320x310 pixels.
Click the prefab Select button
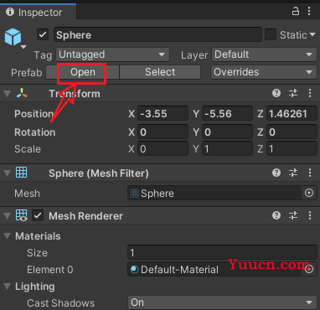(x=160, y=72)
